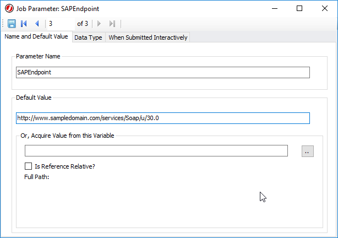This screenshot has width=338, height=238.
Task: Jump to last record arrow
Action: click(x=112, y=24)
